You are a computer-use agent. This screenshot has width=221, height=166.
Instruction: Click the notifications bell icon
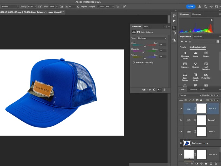[x=200, y=6]
